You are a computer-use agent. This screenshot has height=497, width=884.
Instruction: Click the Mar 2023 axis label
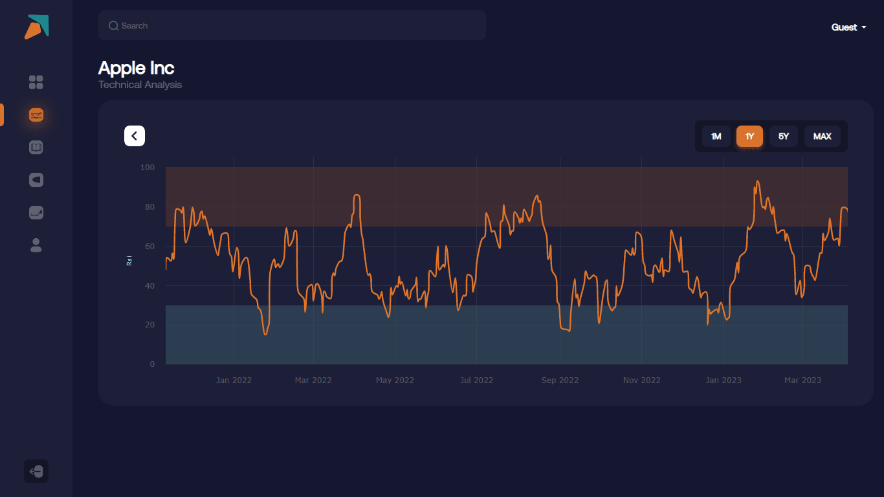click(x=802, y=381)
